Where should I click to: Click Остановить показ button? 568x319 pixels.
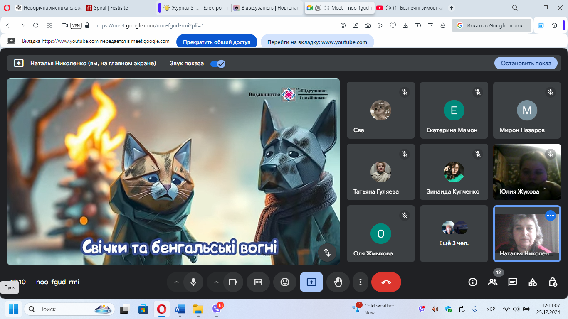point(526,63)
